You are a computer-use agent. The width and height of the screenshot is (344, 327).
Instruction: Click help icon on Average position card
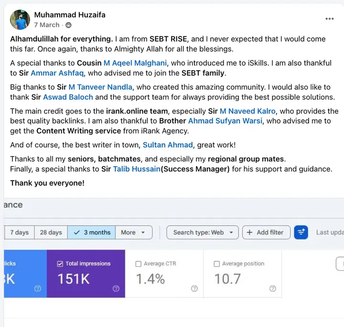click(x=273, y=289)
